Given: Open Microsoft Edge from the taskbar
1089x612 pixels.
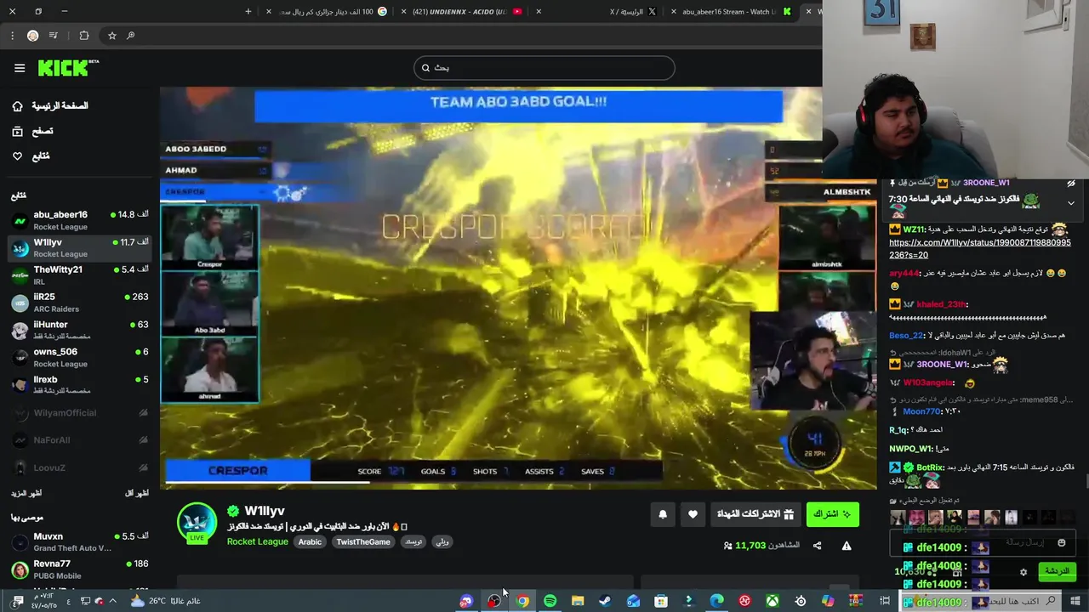Looking at the screenshot, I should click(716, 601).
